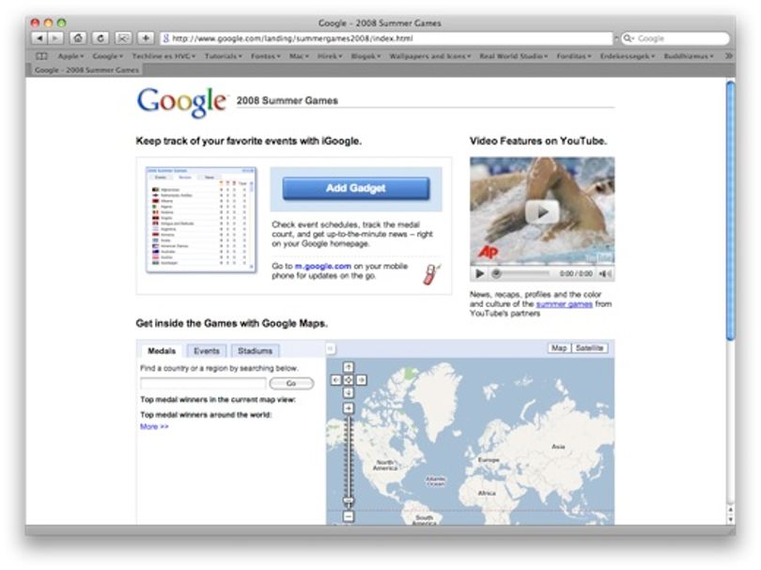Viewport: 761px width, 570px height.
Task: Expand the Tutorials bookmarks dropdown
Action: pyautogui.click(x=223, y=56)
